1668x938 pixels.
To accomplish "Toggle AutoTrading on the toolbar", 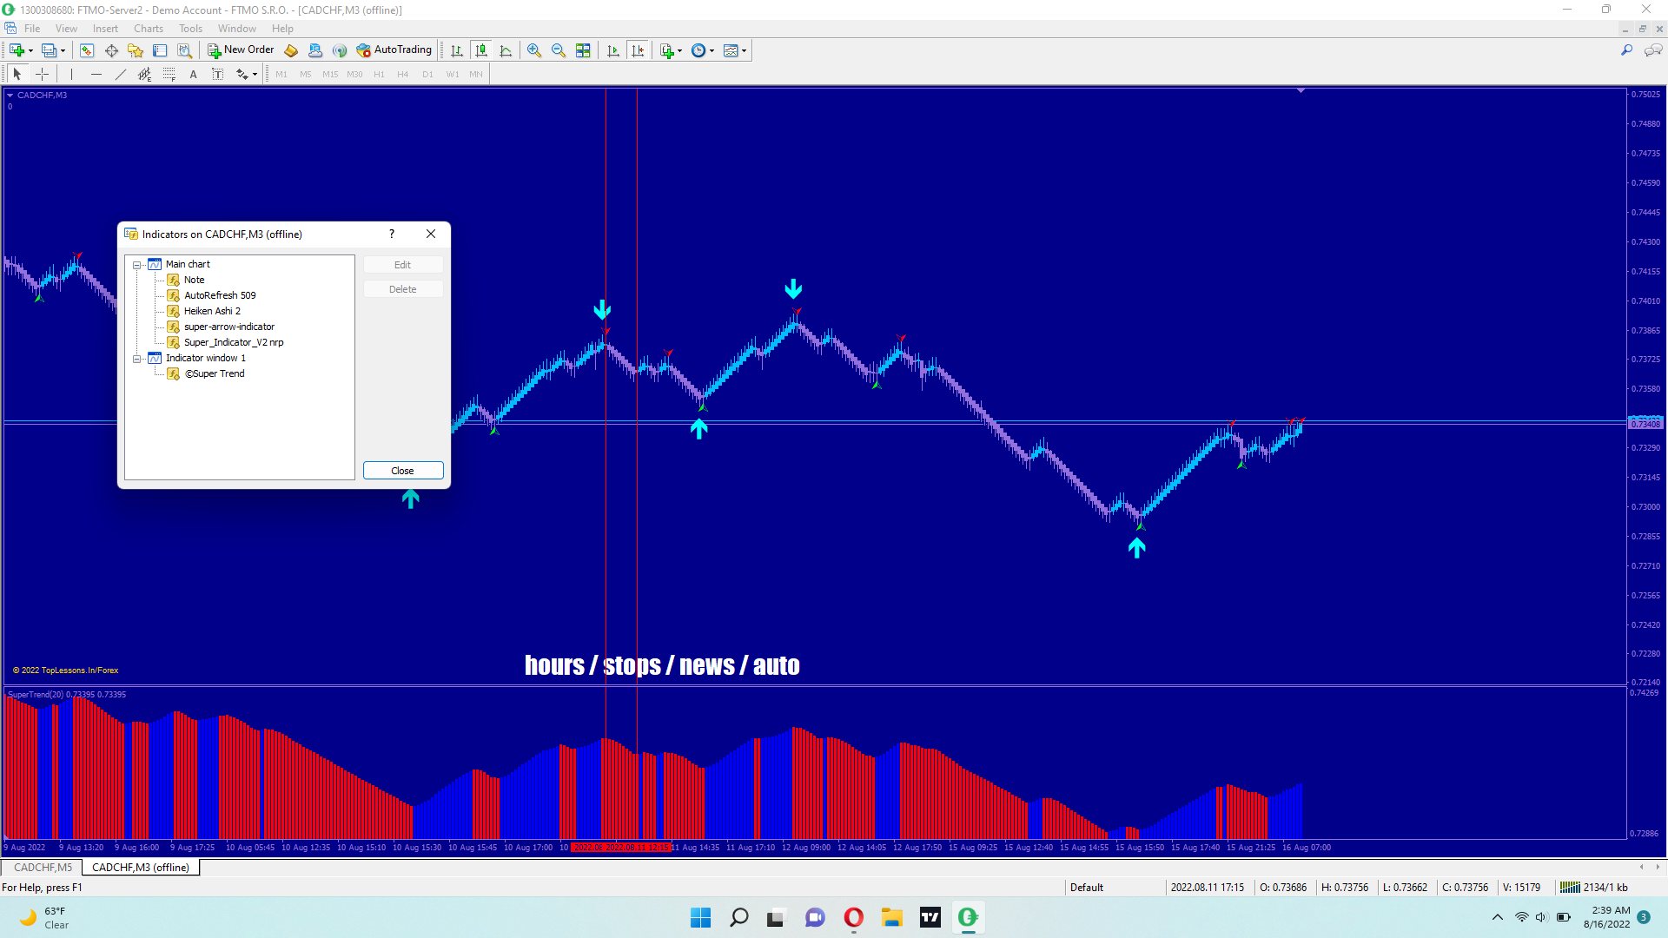I will click(394, 50).
